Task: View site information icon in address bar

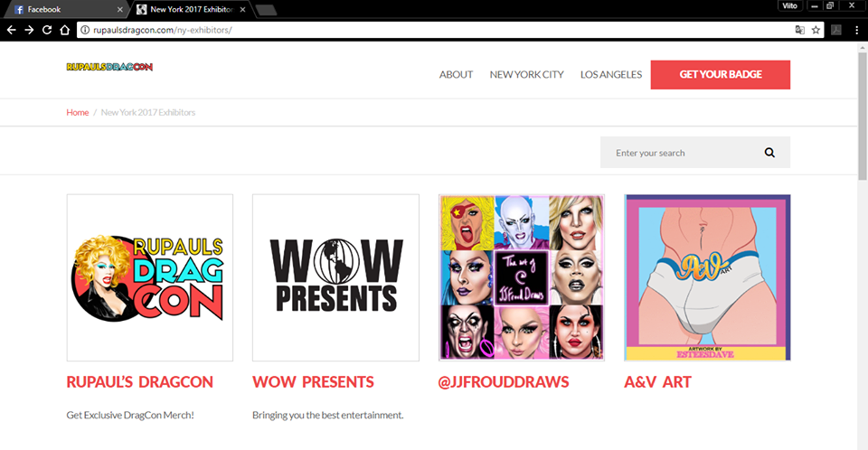Action: (85, 30)
